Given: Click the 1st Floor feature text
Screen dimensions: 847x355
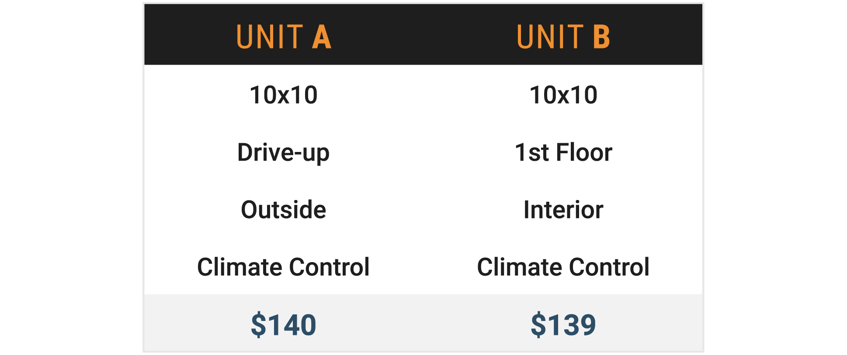Looking at the screenshot, I should coord(563,153).
